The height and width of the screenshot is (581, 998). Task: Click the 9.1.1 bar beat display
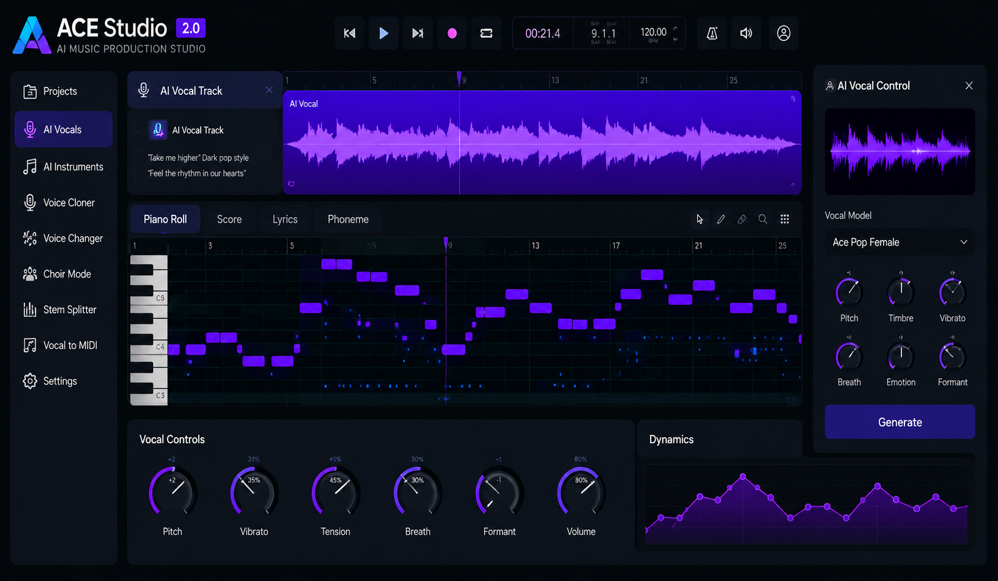603,33
